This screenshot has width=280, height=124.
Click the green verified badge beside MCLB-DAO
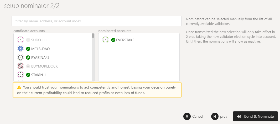tap(28, 49)
